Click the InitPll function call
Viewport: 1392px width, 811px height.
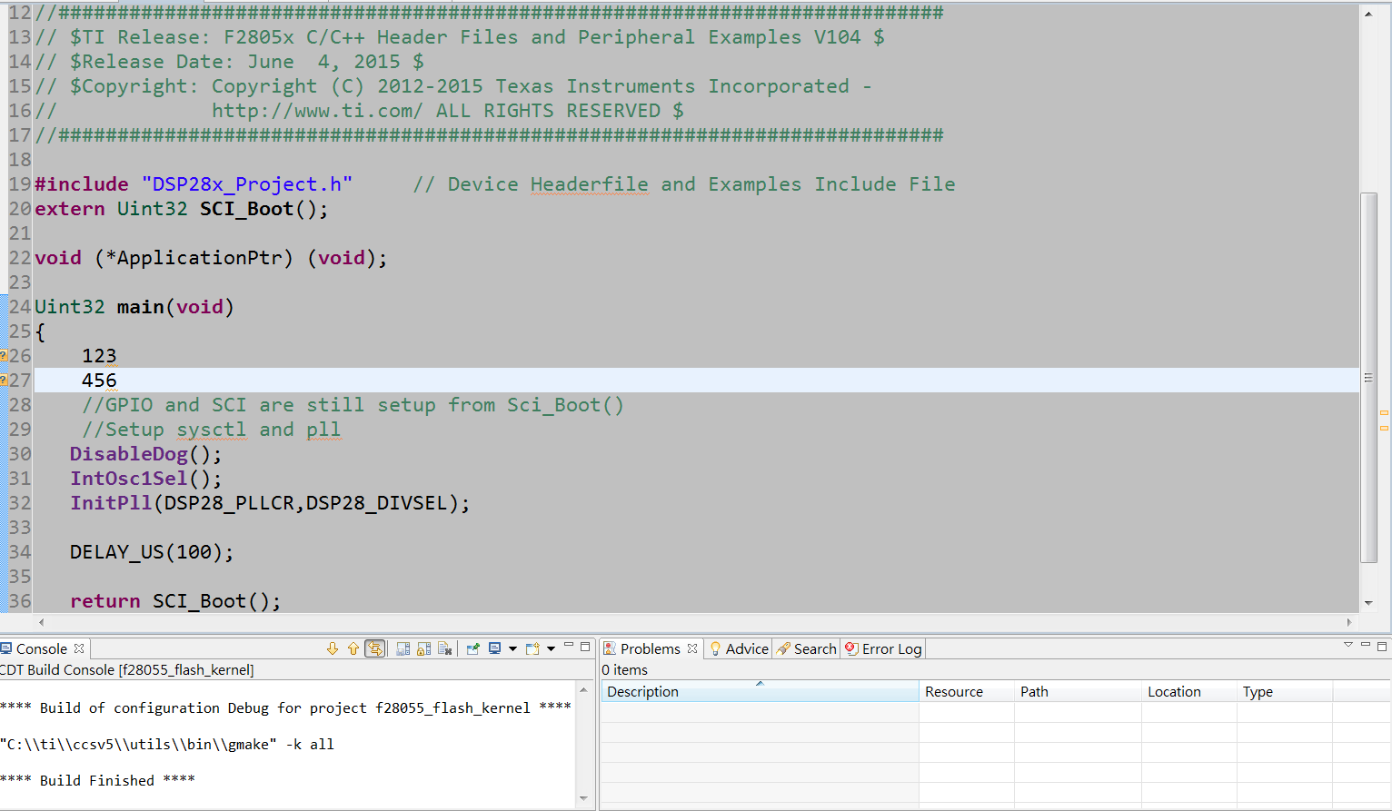coord(270,503)
